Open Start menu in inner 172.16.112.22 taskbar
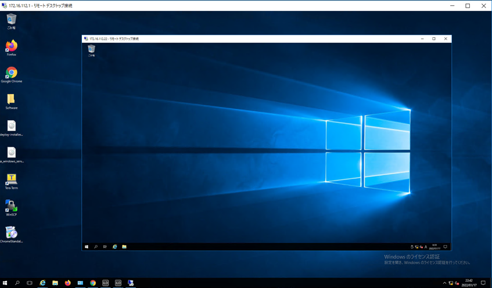 (x=87, y=247)
